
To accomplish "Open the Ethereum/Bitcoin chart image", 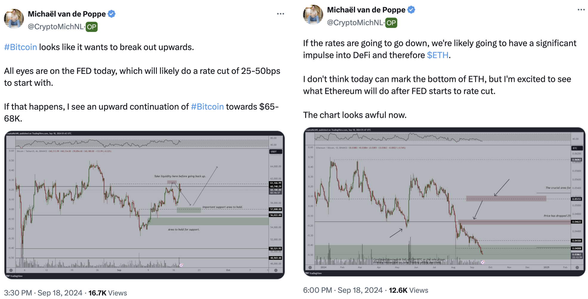I will click(x=444, y=202).
